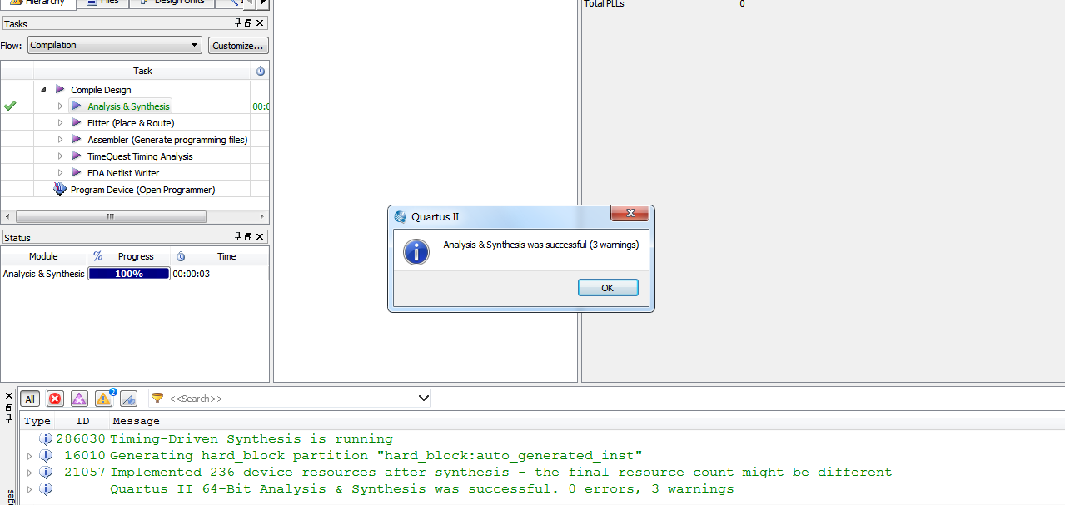Toggle the suppressed messages flag filter
Screen dimensions: 1065x505
coord(128,399)
